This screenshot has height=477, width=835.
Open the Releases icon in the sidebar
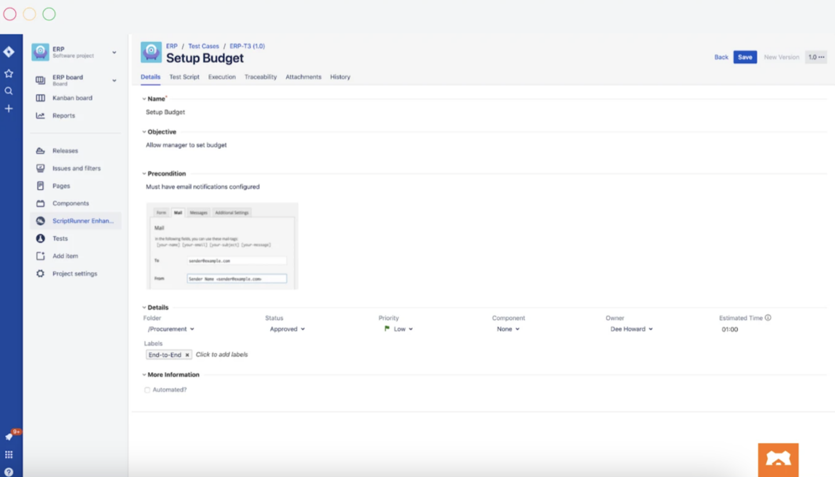(39, 150)
